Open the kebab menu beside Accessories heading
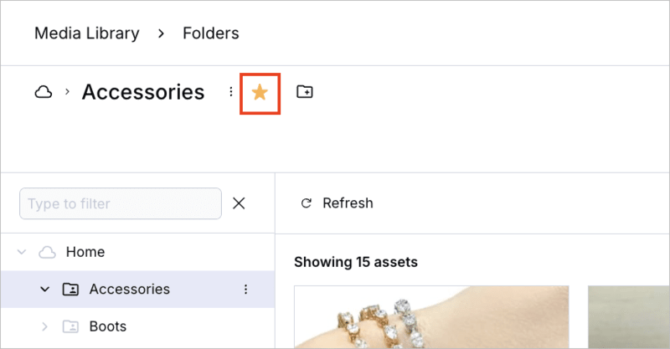The image size is (670, 349). pos(231,92)
